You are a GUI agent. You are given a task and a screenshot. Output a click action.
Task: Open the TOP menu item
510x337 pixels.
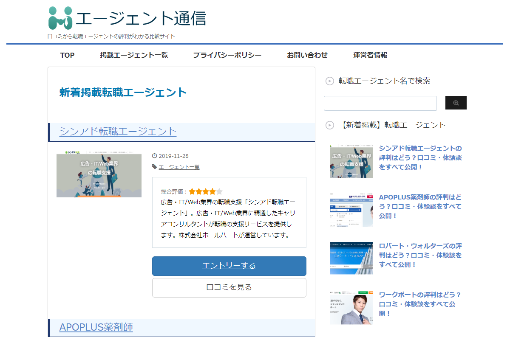pyautogui.click(x=67, y=55)
